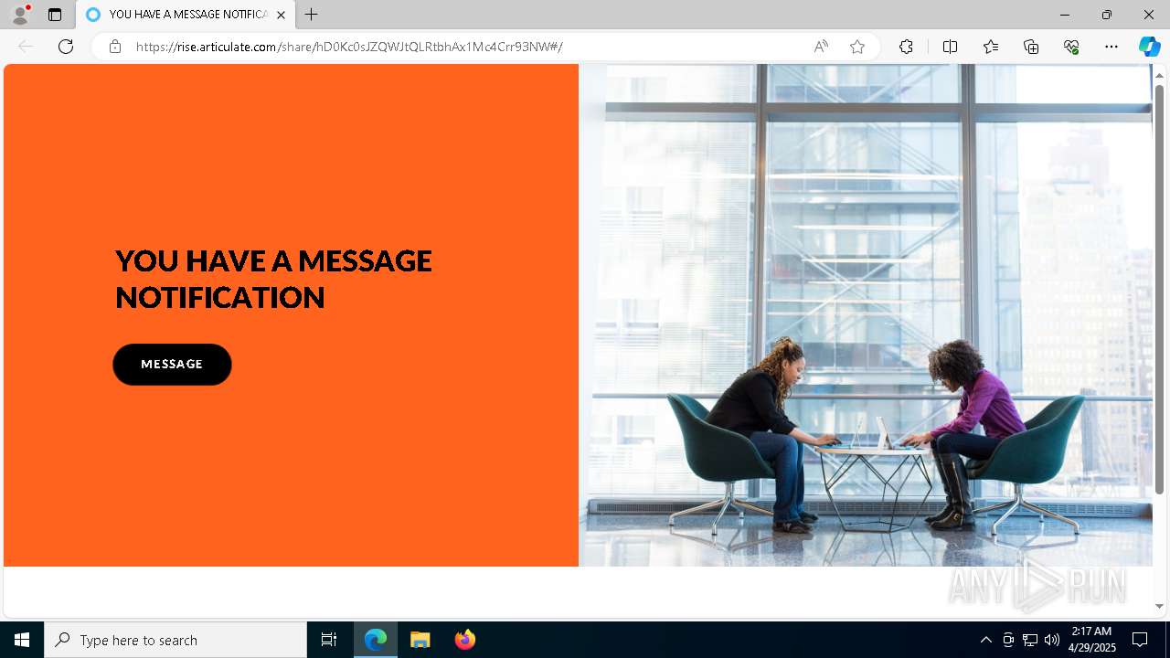Add this page to favorites star

pos(857,47)
